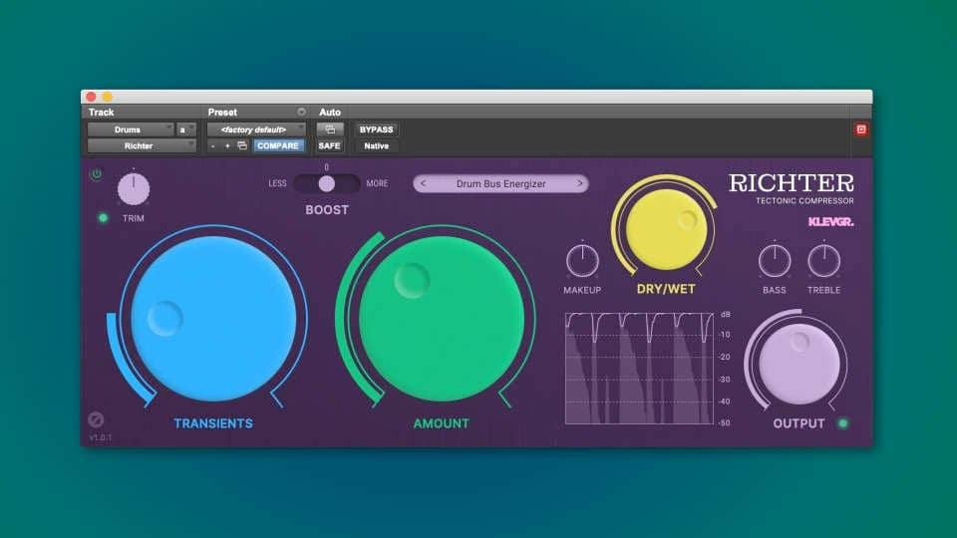957x538 pixels.
Task: Click the yellow DRY/WET knob
Action: [x=667, y=229]
